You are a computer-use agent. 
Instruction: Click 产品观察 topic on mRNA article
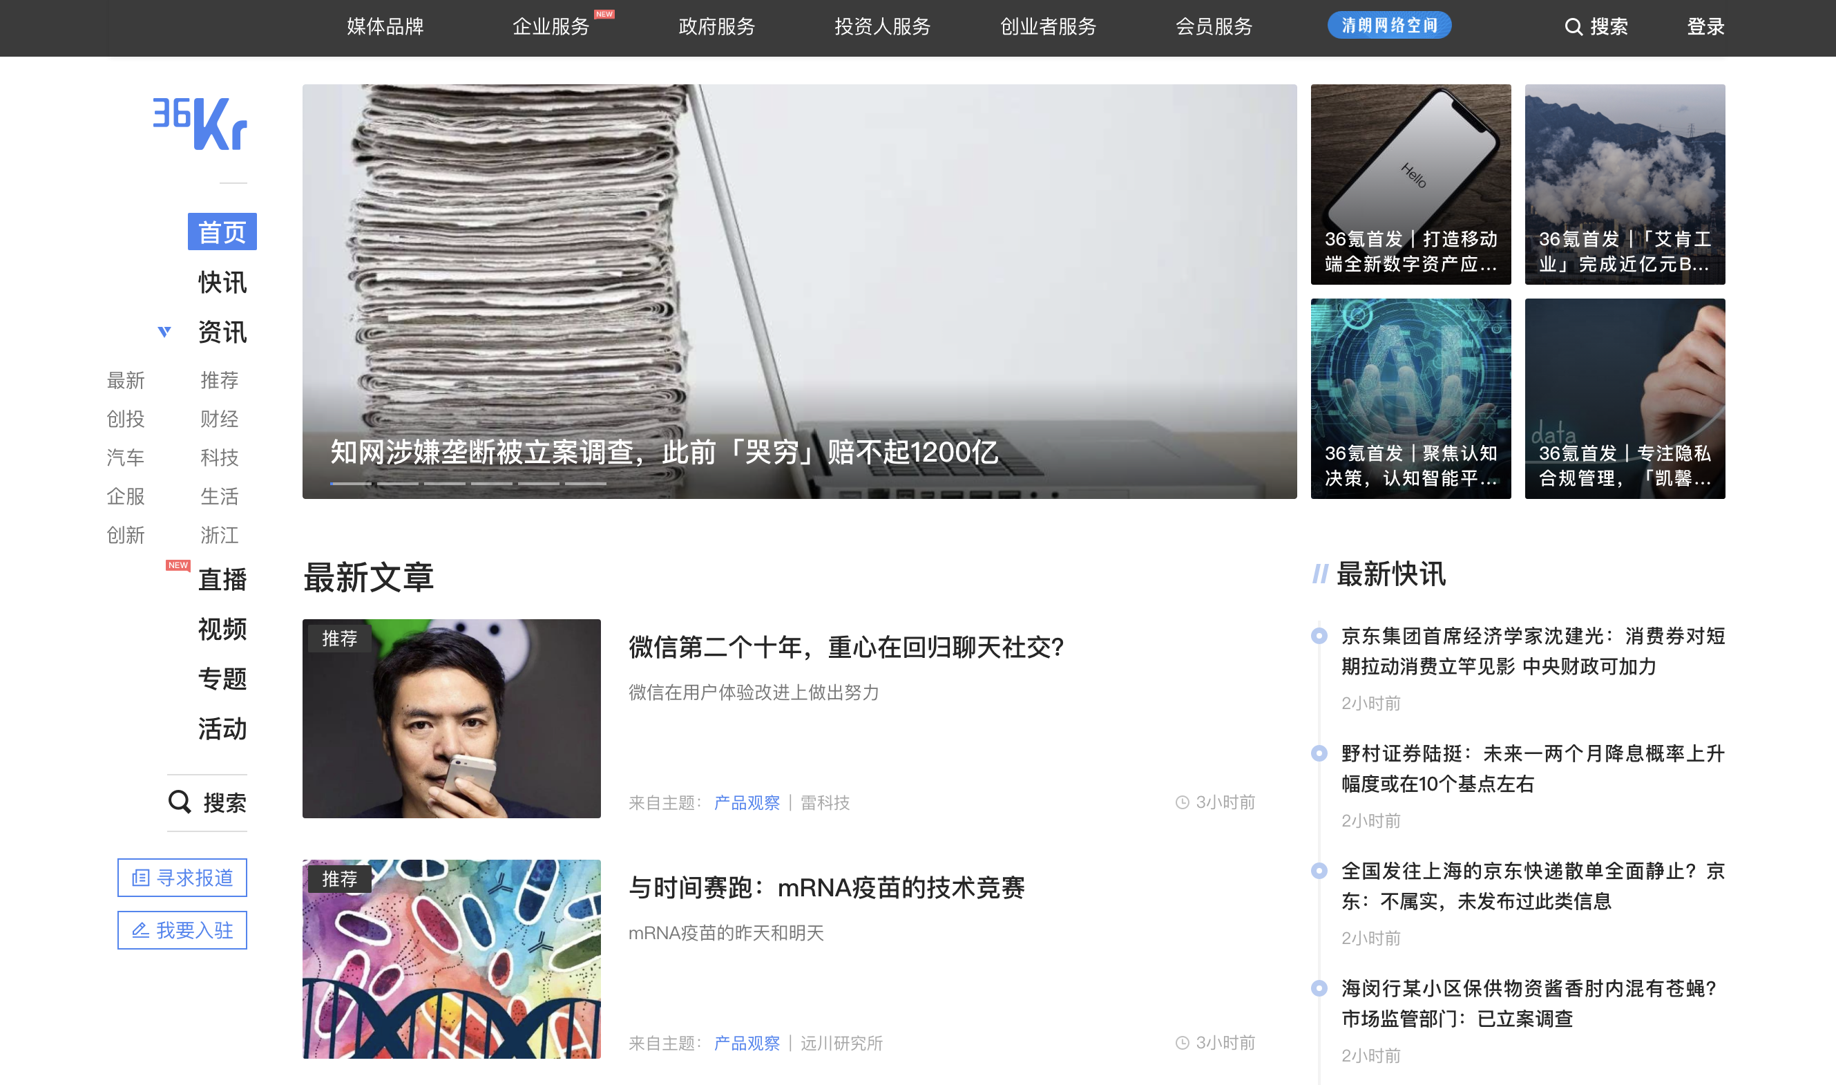[x=747, y=1044]
